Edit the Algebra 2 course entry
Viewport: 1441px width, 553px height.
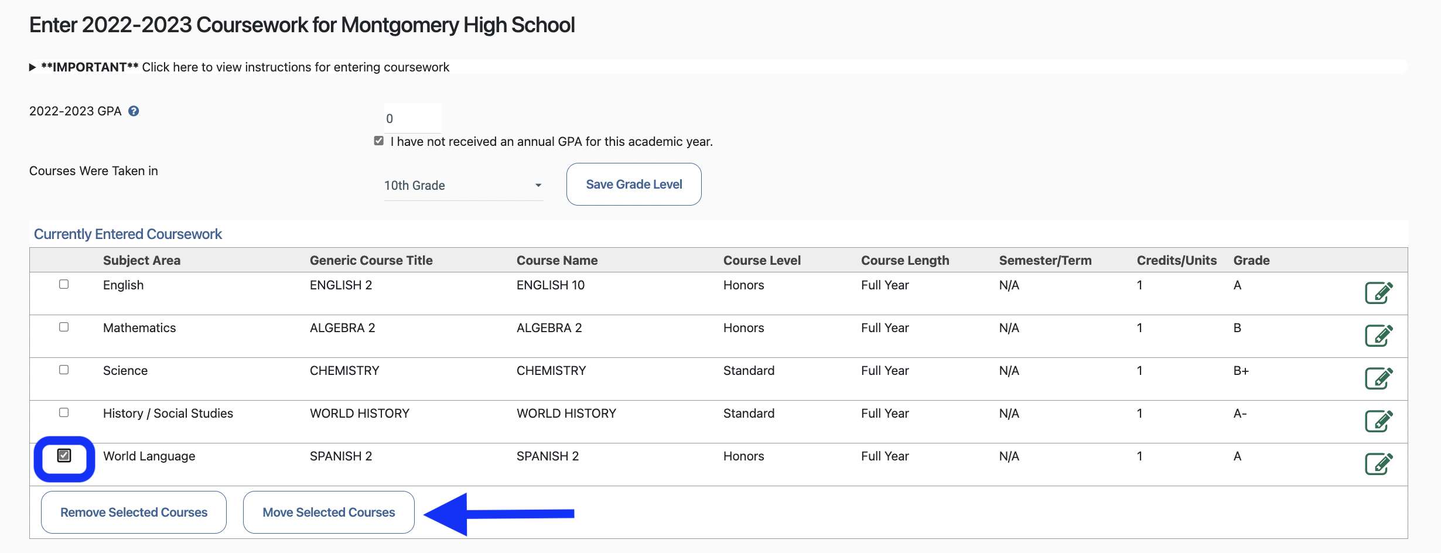tap(1378, 335)
